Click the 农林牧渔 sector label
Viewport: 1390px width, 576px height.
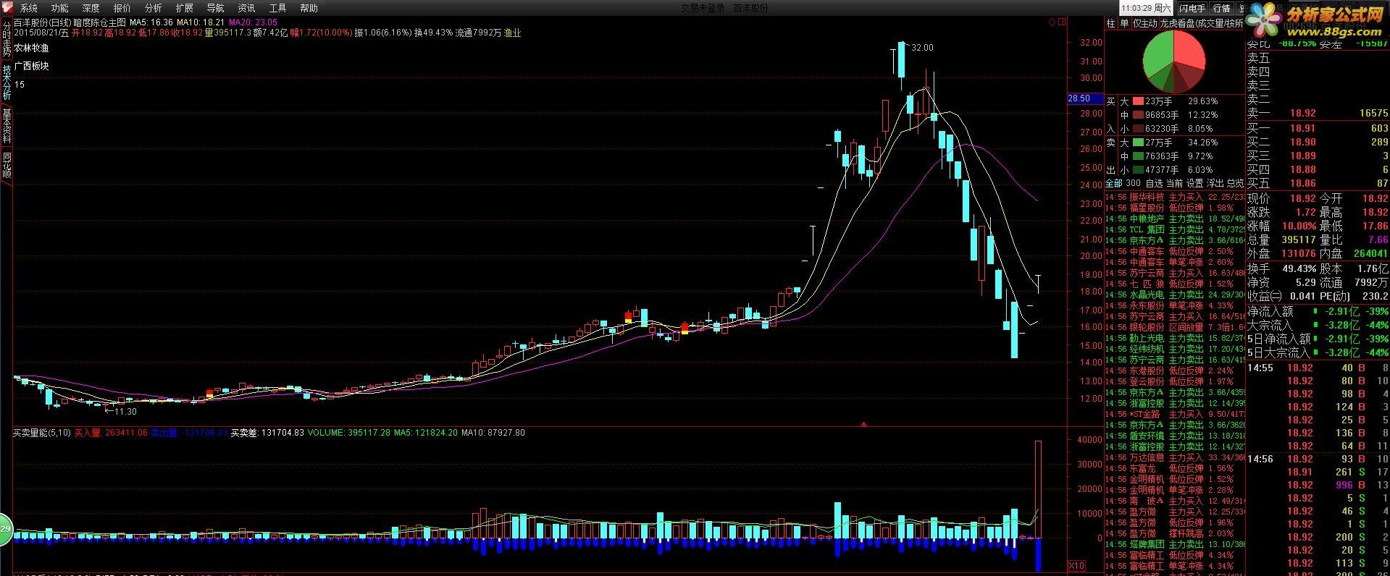(x=32, y=48)
